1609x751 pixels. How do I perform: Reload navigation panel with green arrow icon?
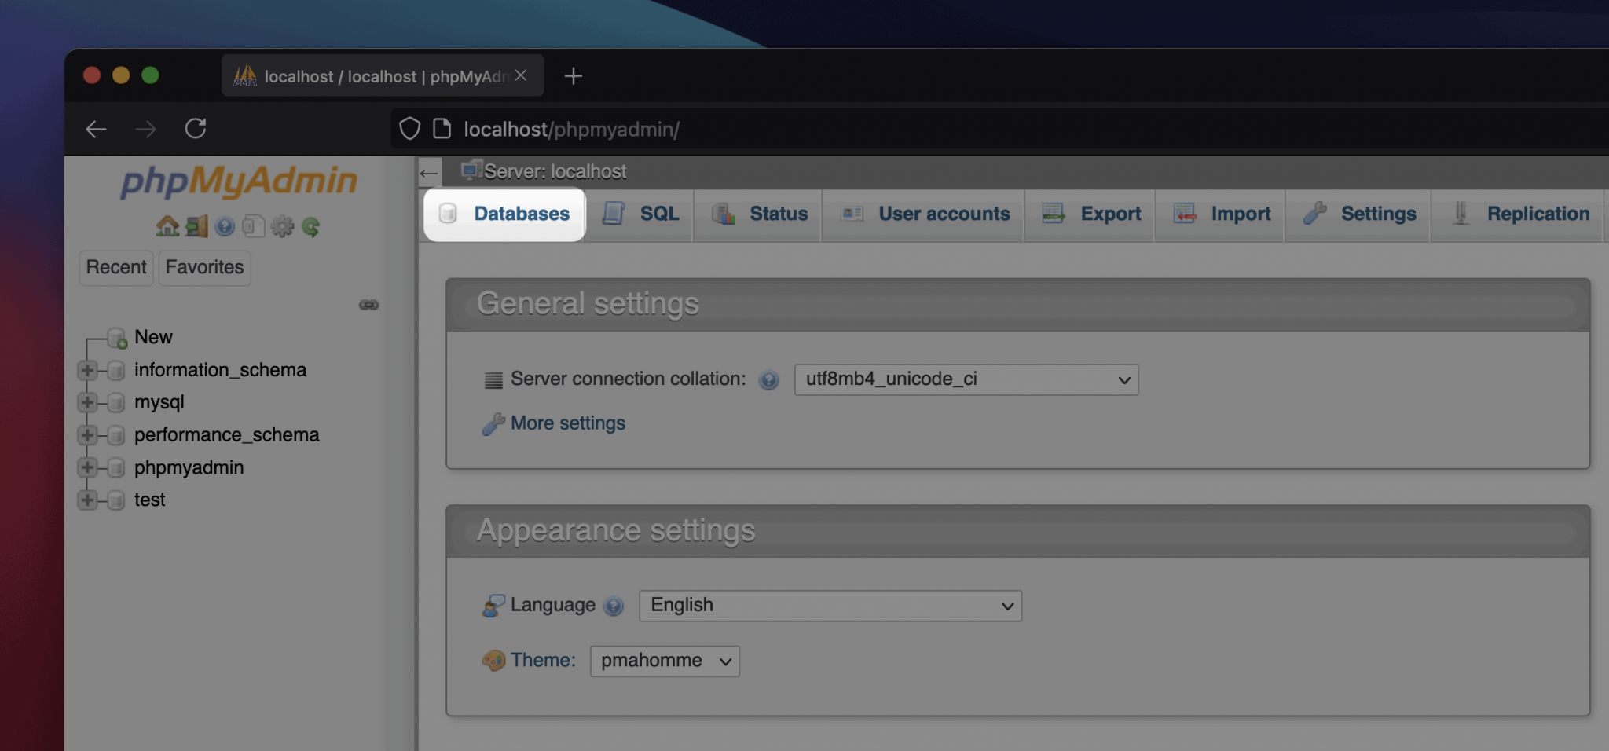[311, 227]
